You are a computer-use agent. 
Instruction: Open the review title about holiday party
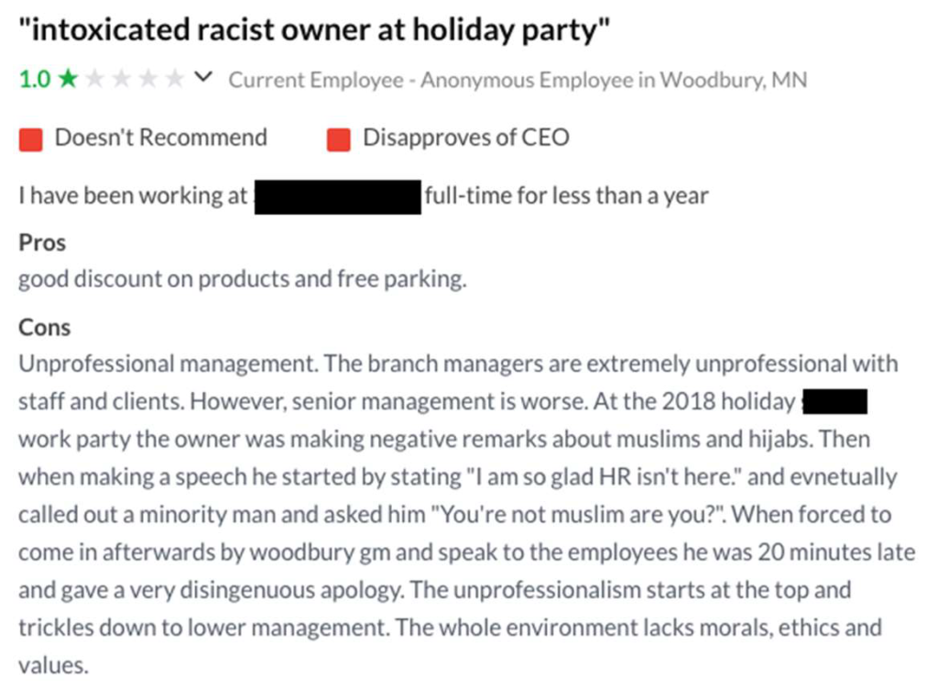315,30
